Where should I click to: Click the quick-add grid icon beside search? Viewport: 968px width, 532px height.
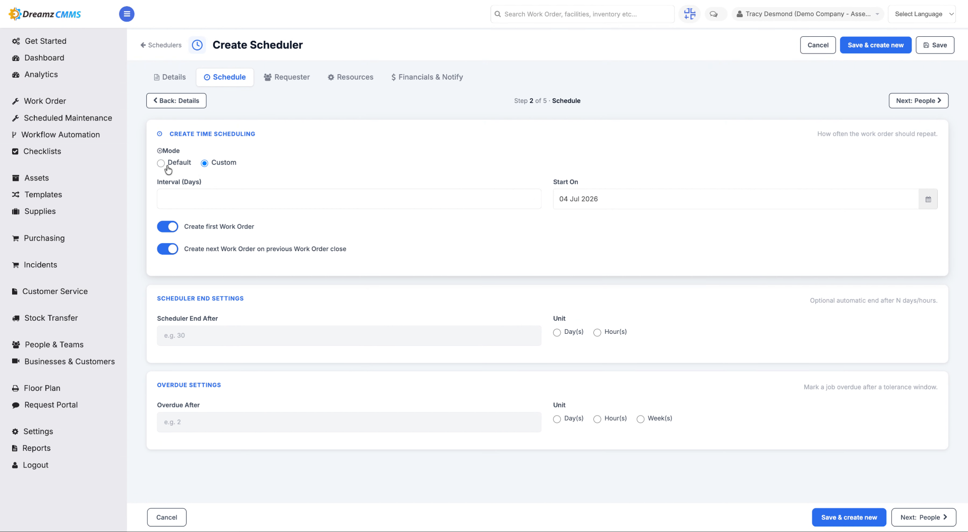690,14
